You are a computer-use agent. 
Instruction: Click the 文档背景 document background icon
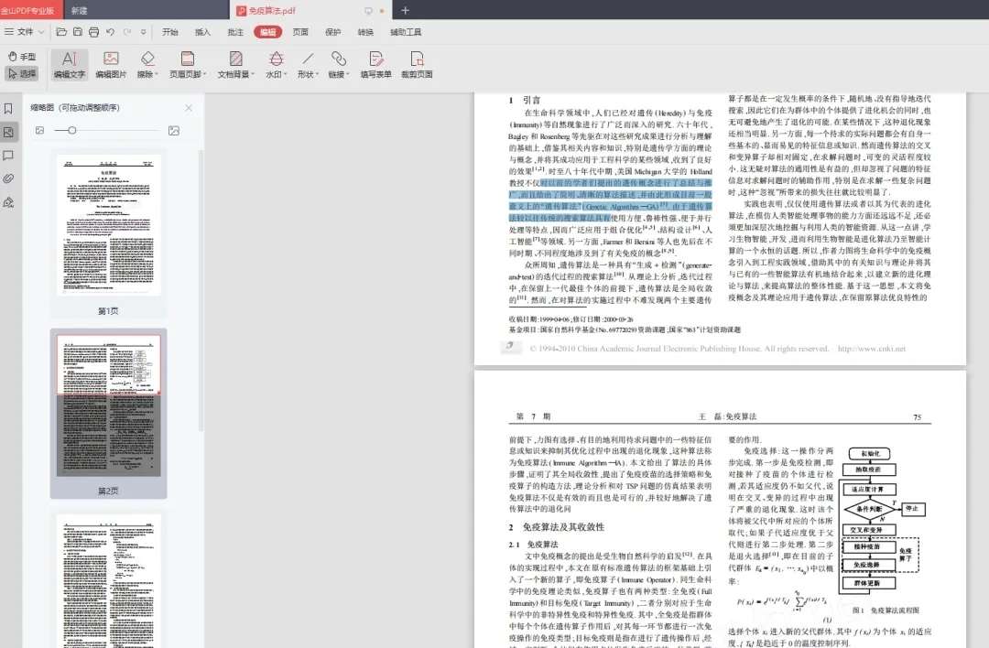[x=236, y=59]
